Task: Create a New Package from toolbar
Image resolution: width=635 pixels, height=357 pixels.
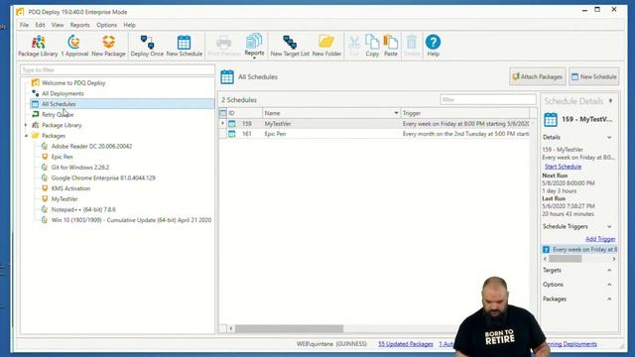Action: coord(108,46)
